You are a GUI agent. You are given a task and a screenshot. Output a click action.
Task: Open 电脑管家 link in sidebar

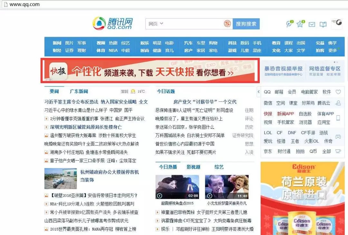tap(309, 92)
